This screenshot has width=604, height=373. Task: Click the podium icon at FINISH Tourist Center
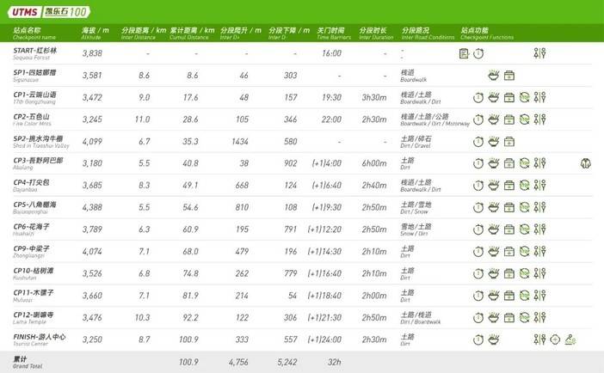coord(570,339)
